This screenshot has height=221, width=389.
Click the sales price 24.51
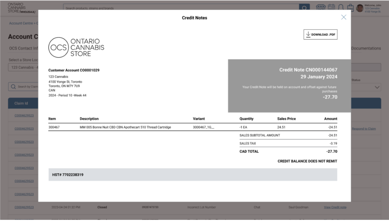point(281,127)
